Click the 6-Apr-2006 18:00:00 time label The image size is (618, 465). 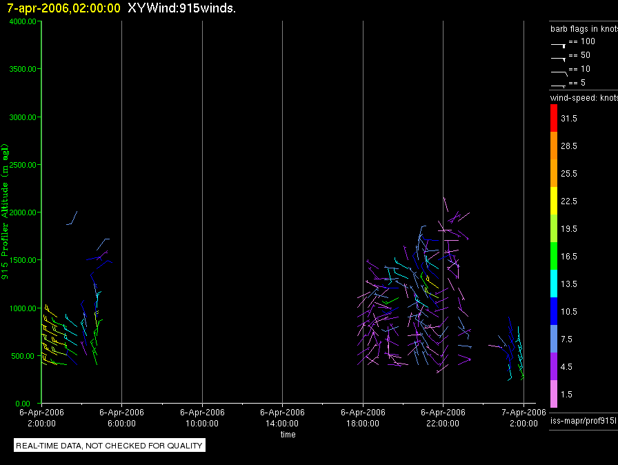[363, 417]
